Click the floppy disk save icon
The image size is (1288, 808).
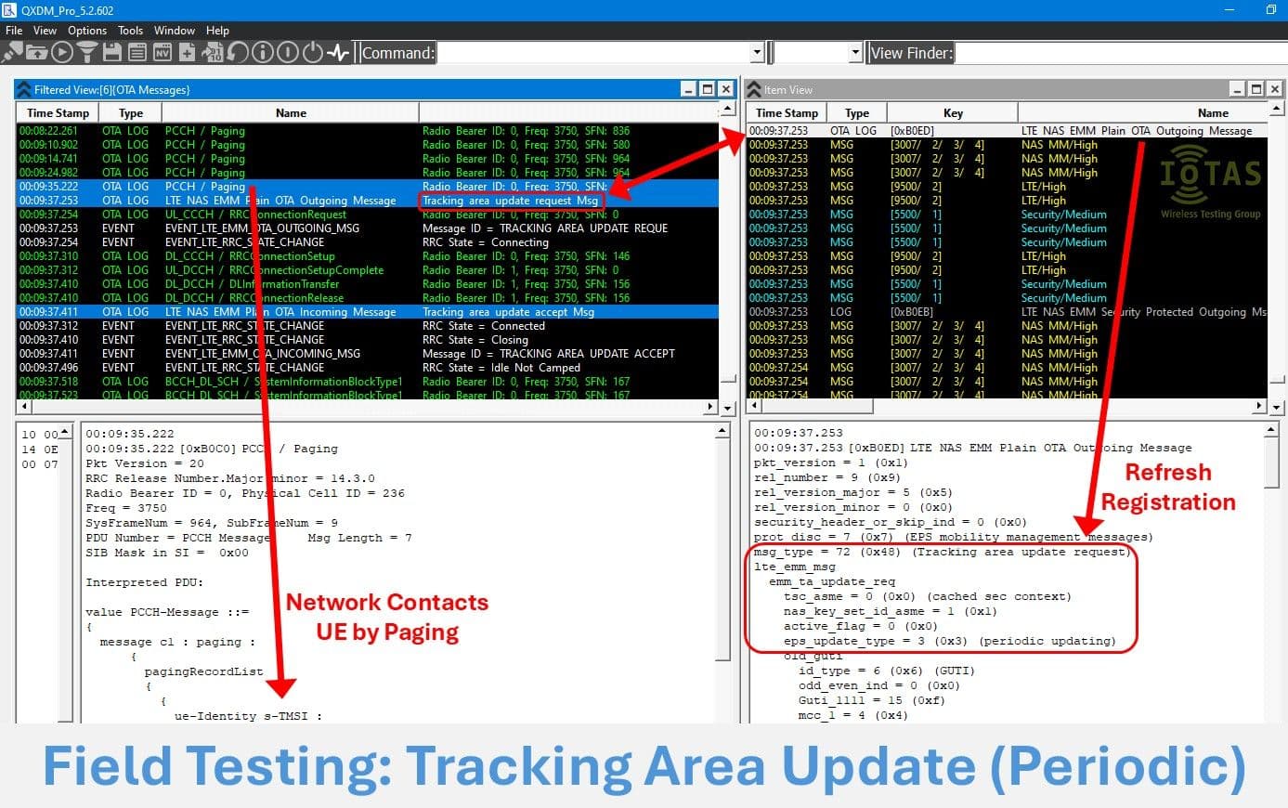(112, 53)
